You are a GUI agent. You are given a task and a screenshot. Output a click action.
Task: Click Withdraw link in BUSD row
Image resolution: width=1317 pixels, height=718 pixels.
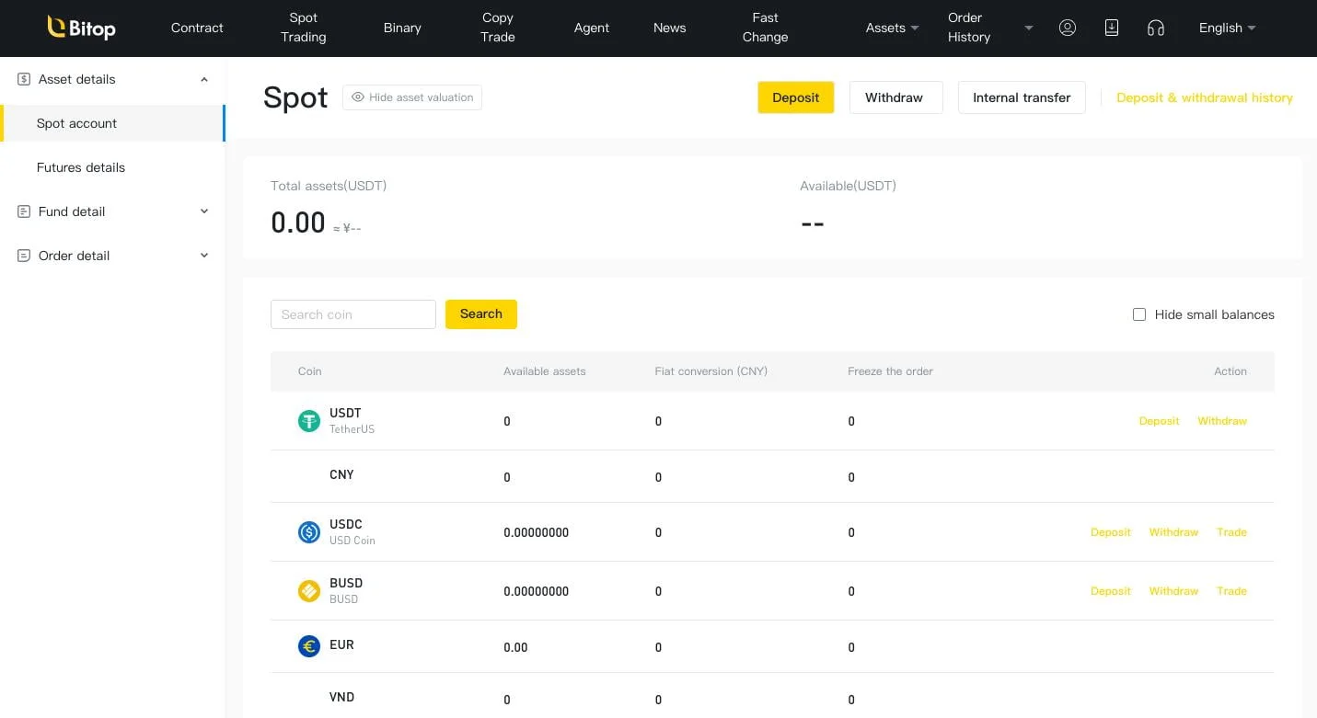(1173, 591)
